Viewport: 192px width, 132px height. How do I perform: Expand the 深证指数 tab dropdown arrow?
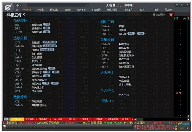click(x=50, y=119)
